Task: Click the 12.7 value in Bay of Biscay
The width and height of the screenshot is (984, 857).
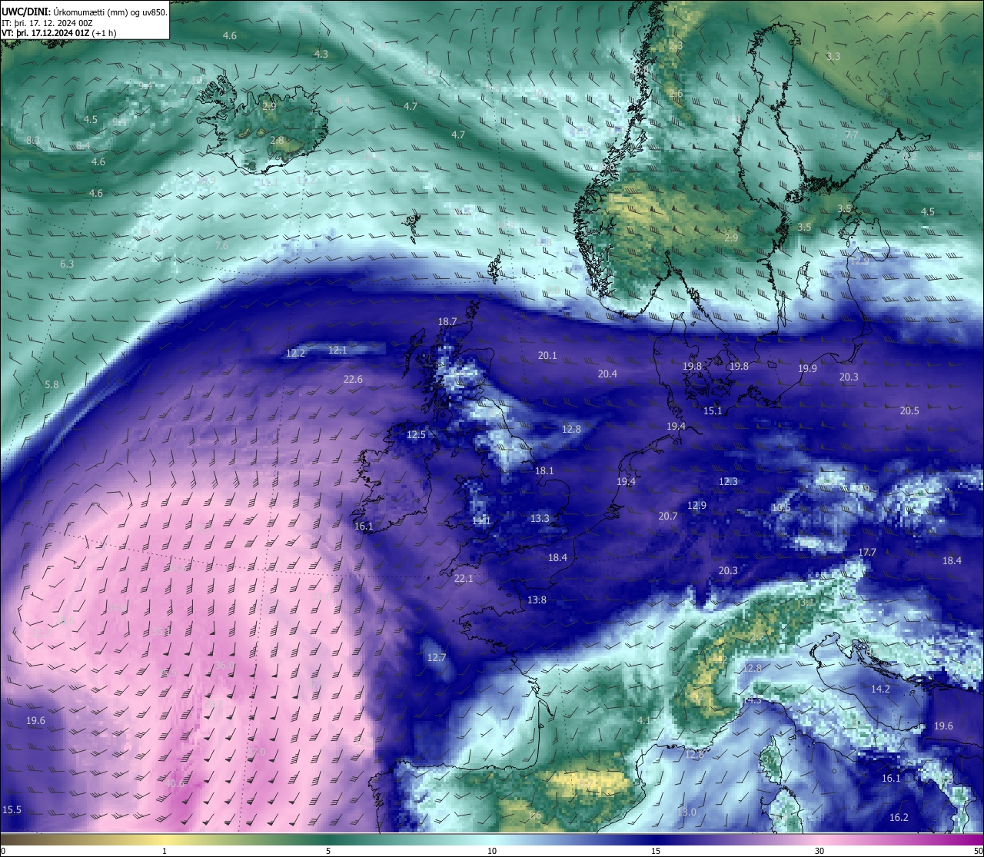Action: (x=437, y=658)
